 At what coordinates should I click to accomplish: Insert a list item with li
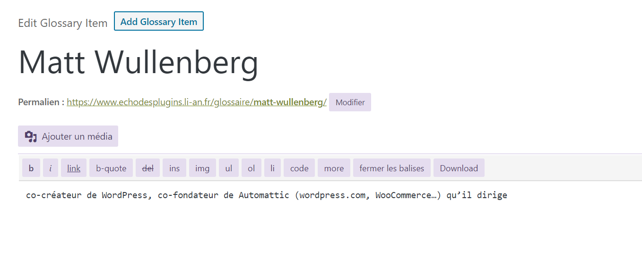coord(272,168)
